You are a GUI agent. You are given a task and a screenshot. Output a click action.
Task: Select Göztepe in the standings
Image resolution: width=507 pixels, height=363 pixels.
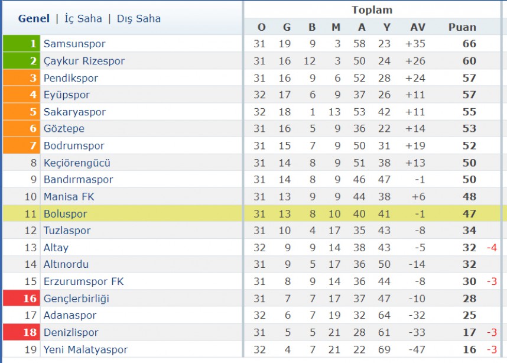tap(64, 129)
